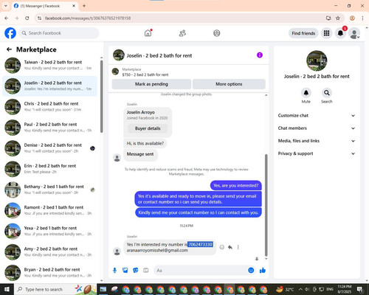Open the Windows Start menu
369x295 pixels.
pos(7,289)
